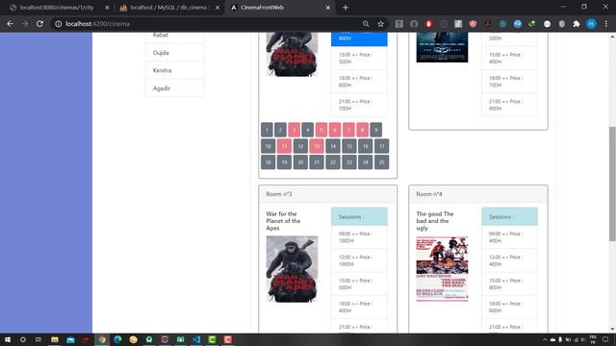Click the Dark Knight poster thumbnail

click(443, 47)
